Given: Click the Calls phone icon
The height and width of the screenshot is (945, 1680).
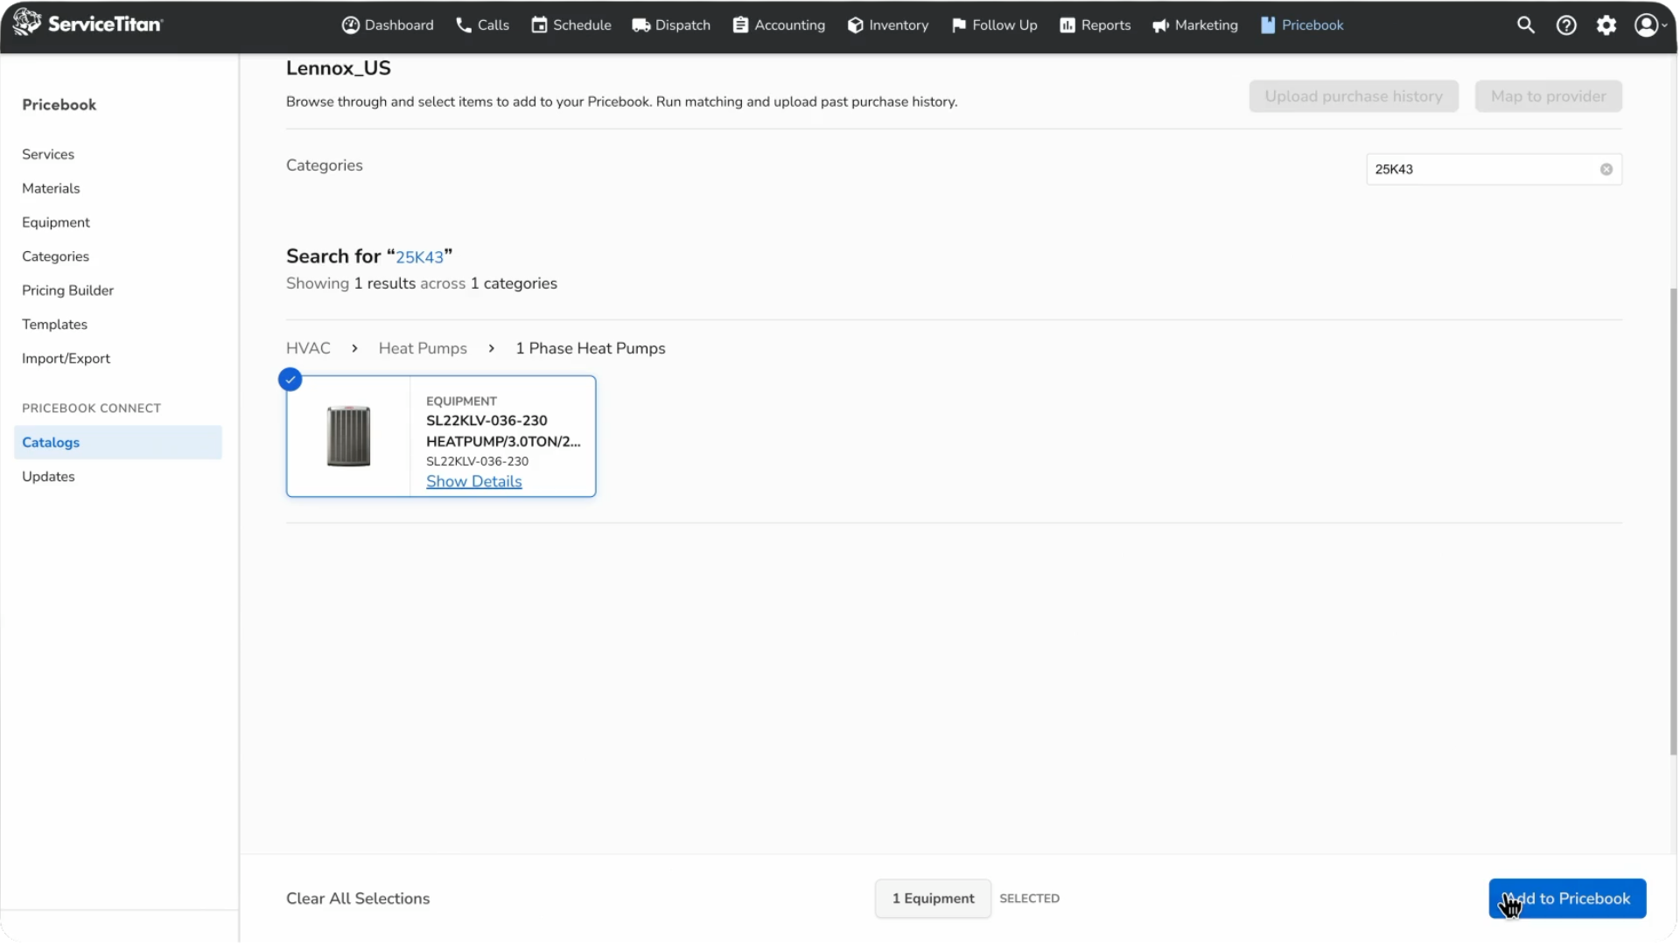Looking at the screenshot, I should 464,25.
